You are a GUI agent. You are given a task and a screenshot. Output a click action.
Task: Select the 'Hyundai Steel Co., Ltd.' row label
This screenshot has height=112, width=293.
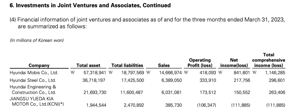coord(33,81)
